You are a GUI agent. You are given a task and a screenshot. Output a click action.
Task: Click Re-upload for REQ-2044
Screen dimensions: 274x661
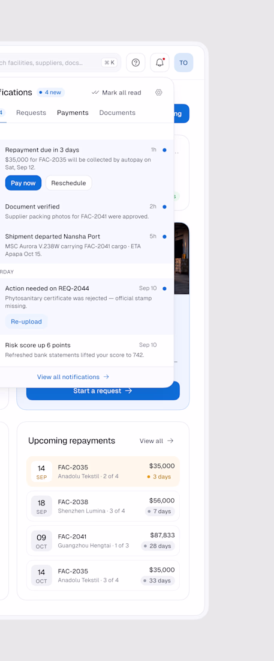coord(26,321)
